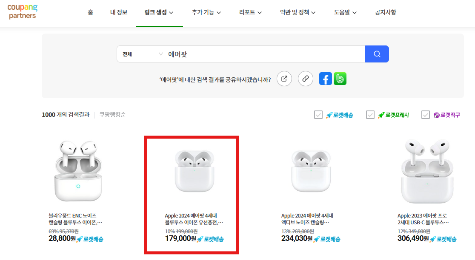Viewport: 475px width, 260px height.
Task: Expand the 추가 기능 menu
Action: [x=206, y=12]
